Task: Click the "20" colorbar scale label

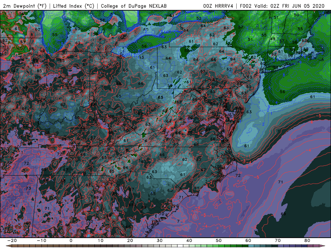Action: tap(130, 241)
